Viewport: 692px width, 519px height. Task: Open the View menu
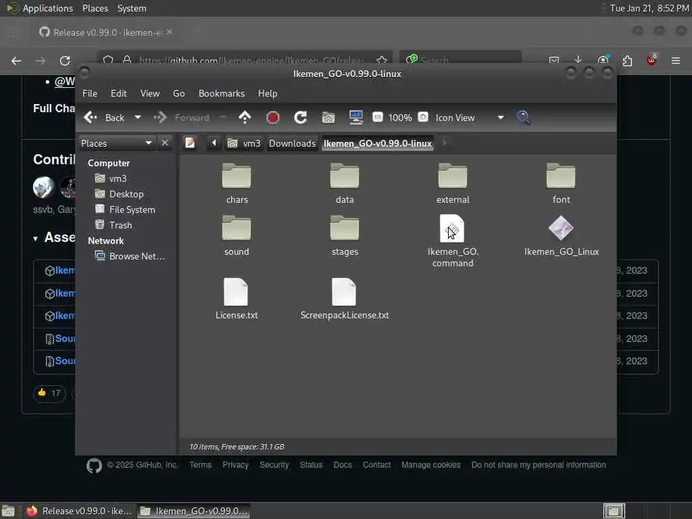(149, 93)
